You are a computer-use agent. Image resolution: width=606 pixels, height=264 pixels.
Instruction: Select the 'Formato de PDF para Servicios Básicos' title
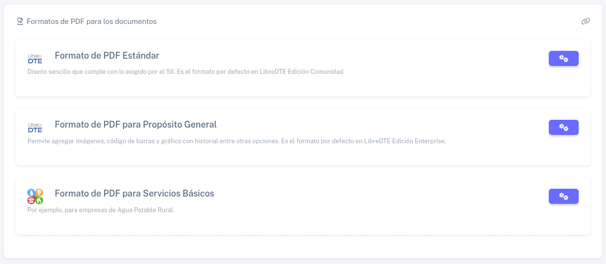(134, 194)
